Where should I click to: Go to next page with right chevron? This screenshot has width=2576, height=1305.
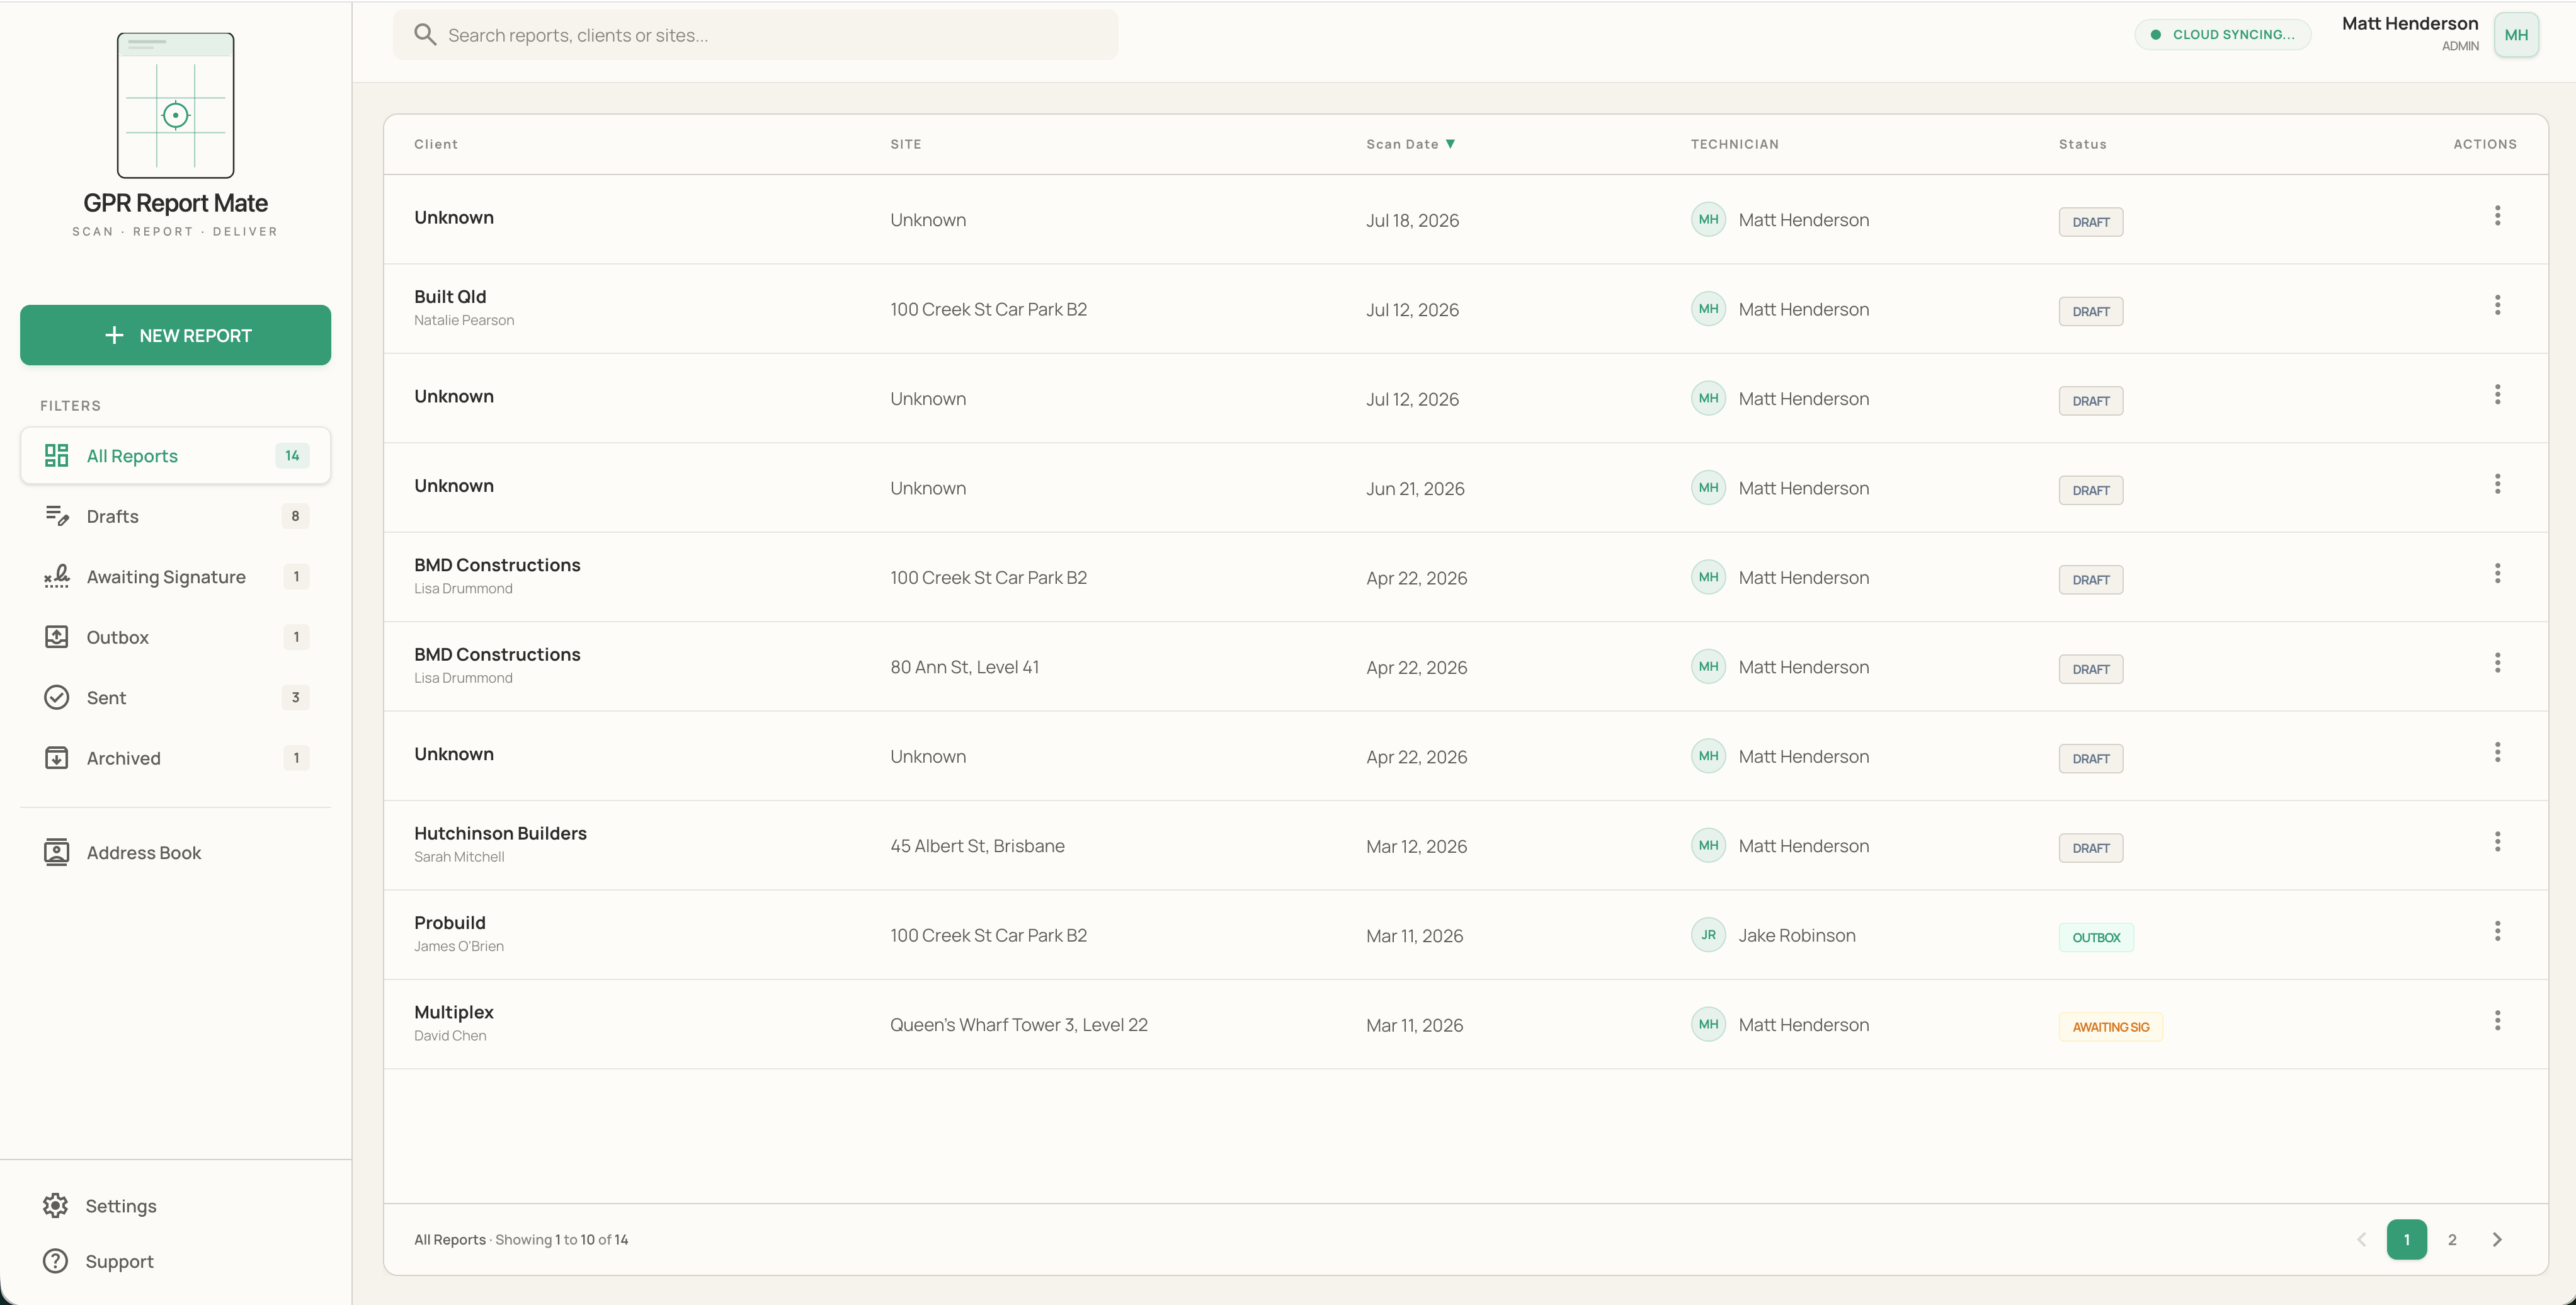[x=2497, y=1239]
